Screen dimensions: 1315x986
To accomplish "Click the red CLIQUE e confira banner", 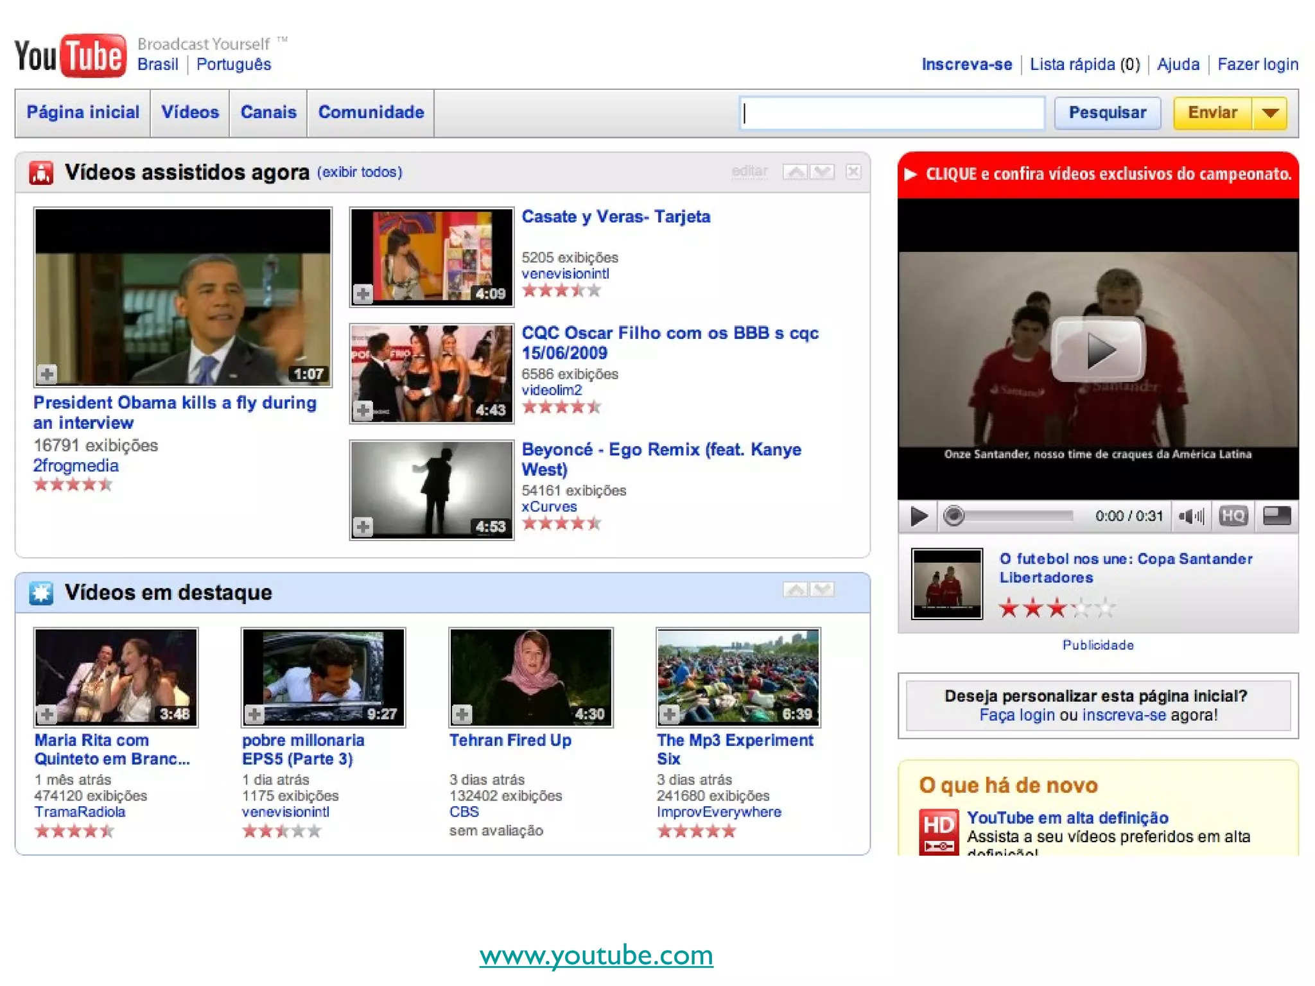I will (1098, 175).
